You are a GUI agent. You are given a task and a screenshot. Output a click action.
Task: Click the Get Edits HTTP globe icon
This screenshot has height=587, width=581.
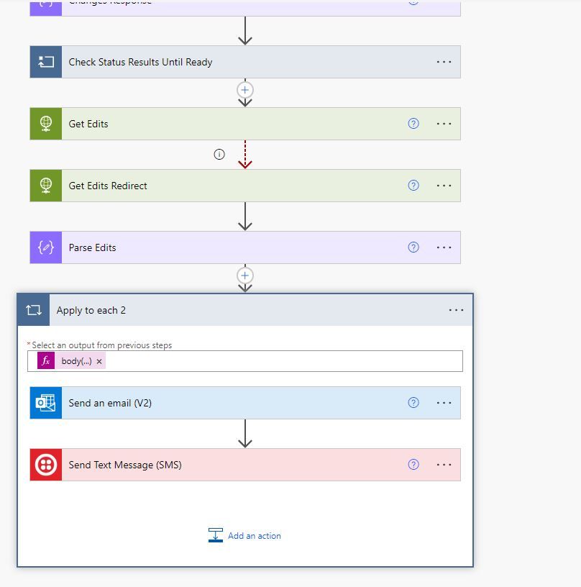point(46,124)
